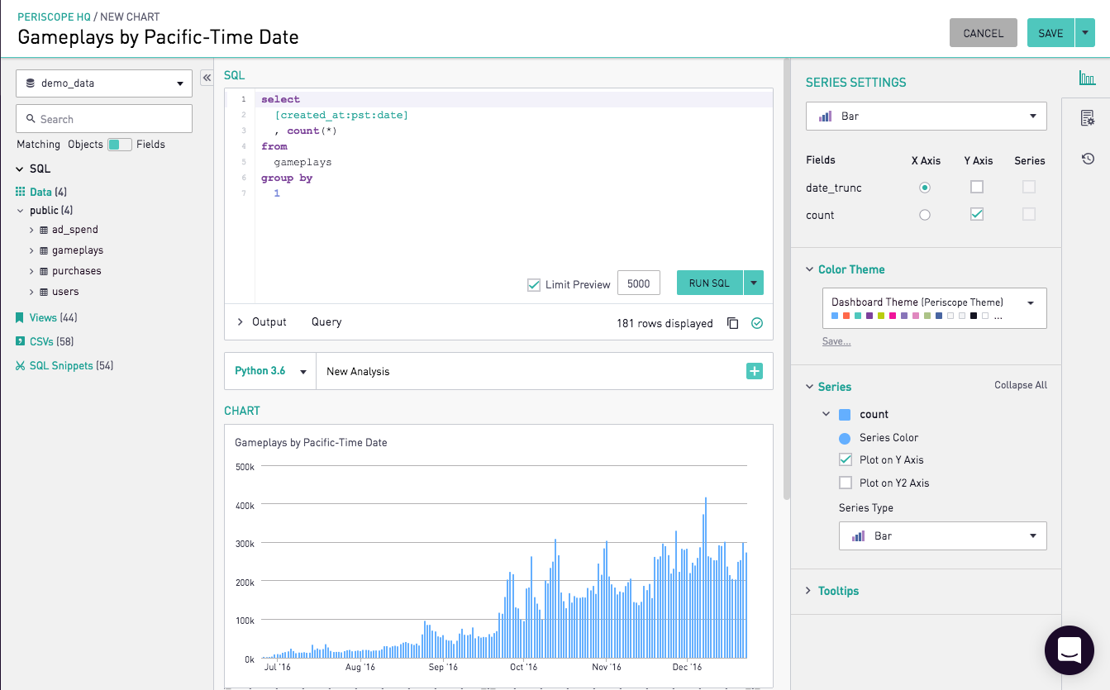Click the SQL Snippets scissors icon

[21, 365]
